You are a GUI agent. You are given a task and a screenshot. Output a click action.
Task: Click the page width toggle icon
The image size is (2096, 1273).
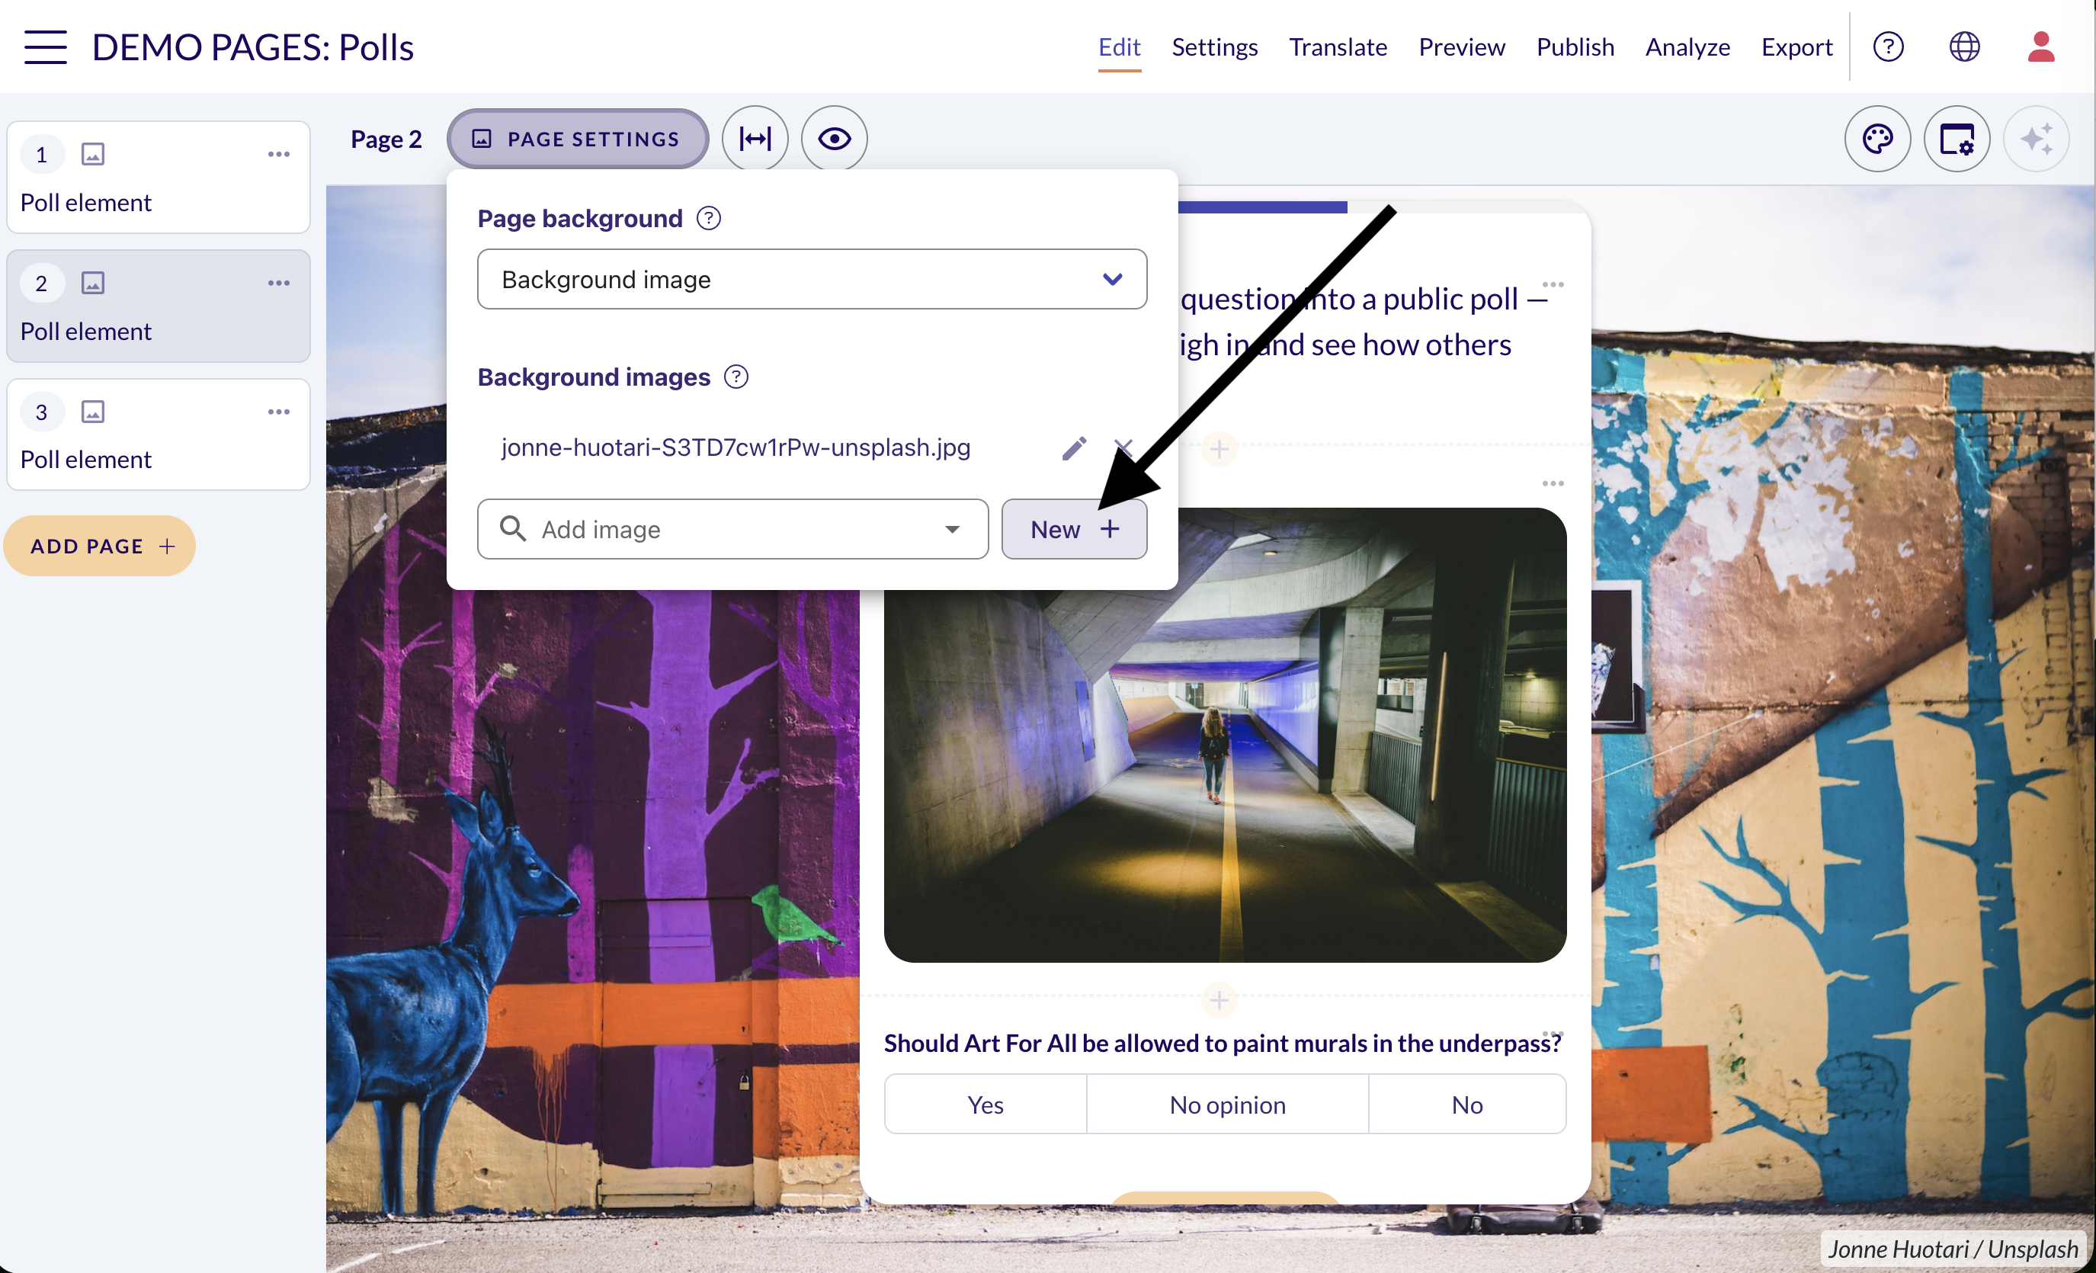click(755, 139)
